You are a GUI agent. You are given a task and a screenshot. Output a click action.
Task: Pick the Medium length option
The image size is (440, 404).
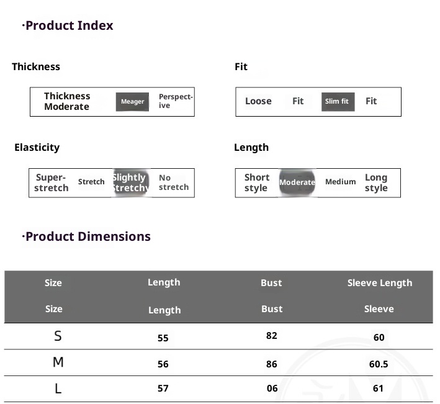coord(340,182)
